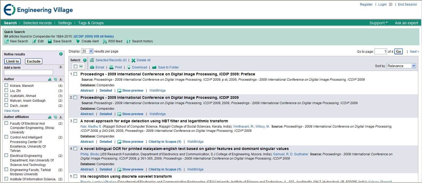Click the Edit search pencil icon
Image resolution: width=422 pixels, height=183 pixels.
34,42
